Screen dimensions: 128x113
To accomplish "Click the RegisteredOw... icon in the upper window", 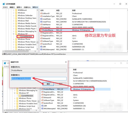I will [x=41, y=36].
